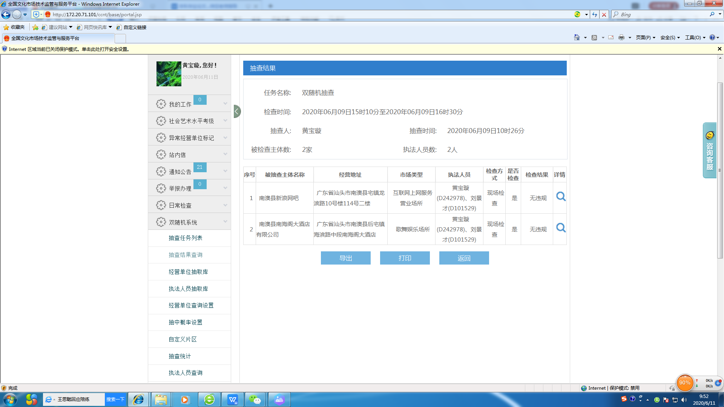Click the 通知公告 notification badge showing 21
724x407 pixels.
pos(199,167)
